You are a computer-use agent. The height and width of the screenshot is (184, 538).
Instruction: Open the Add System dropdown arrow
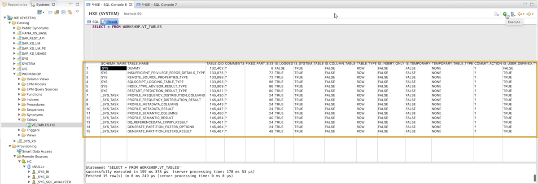tap(43, 13)
